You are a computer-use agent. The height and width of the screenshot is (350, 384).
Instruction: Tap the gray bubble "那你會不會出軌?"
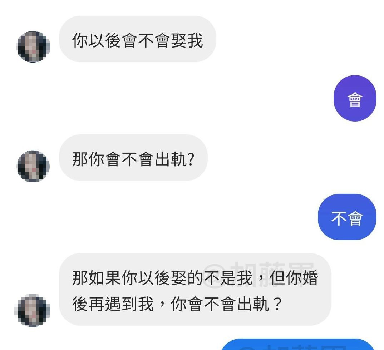(133, 158)
